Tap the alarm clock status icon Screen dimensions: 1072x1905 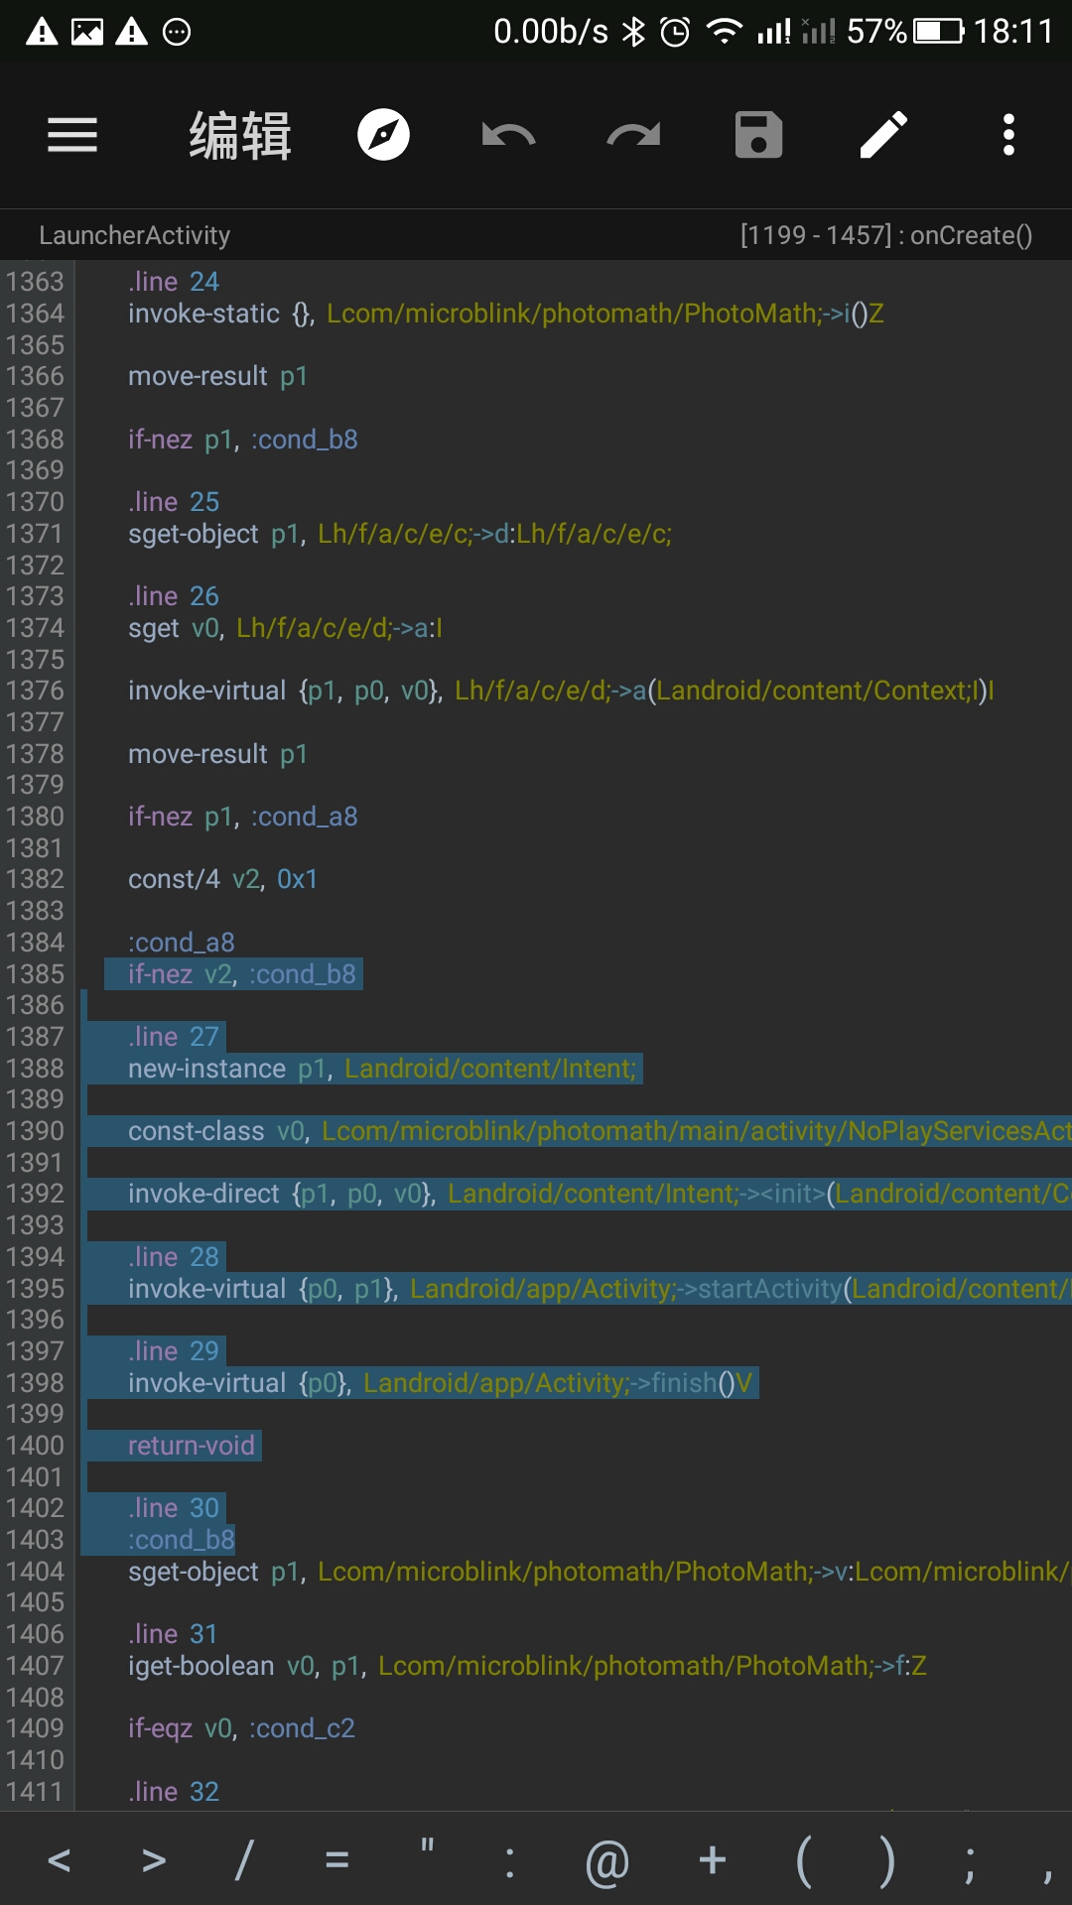tap(675, 32)
